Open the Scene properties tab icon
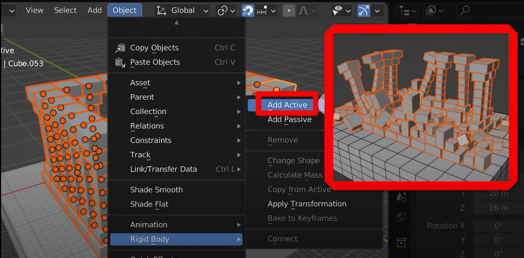 (x=401, y=197)
